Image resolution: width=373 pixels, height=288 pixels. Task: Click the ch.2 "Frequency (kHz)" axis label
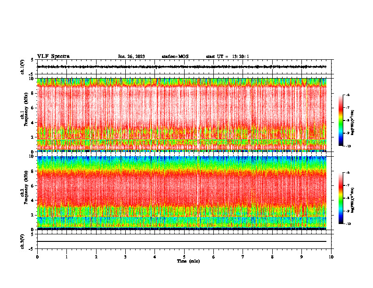point(26,187)
